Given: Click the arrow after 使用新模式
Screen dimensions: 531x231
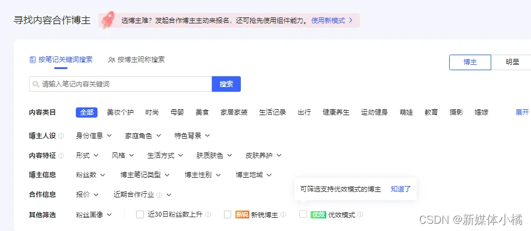Looking at the screenshot, I should [350, 20].
